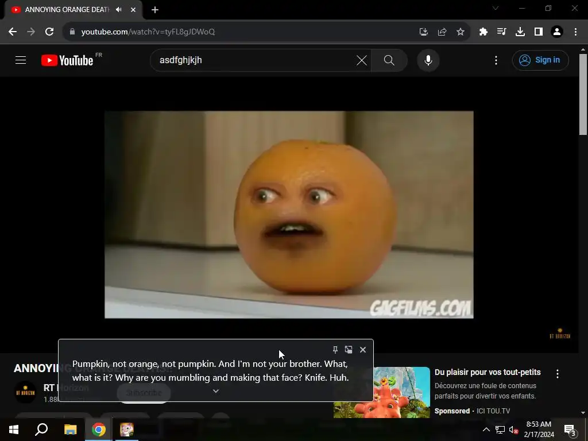Open the sponsored ad three-dot menu
The height and width of the screenshot is (441, 588).
pos(558,373)
